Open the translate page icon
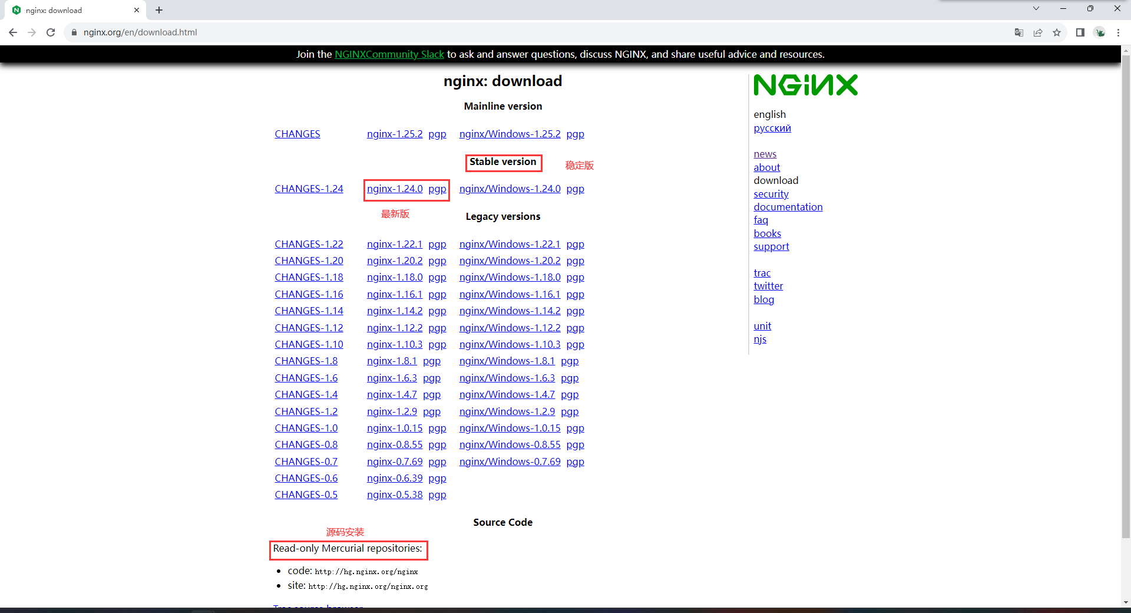Screen dimensions: 1131x613 coord(1019,32)
